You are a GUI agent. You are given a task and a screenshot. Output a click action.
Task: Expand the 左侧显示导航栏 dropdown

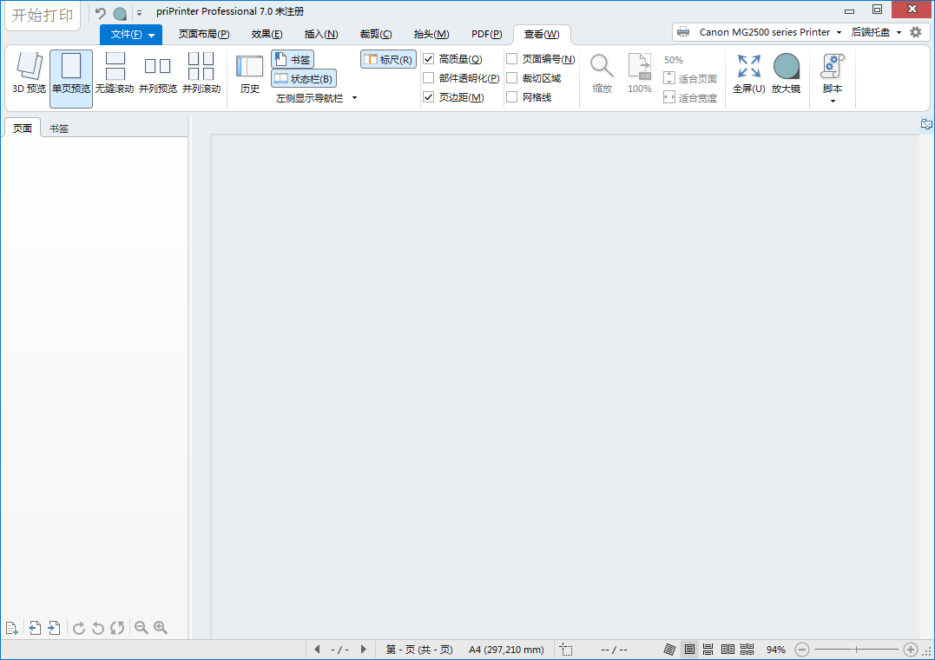tap(354, 98)
